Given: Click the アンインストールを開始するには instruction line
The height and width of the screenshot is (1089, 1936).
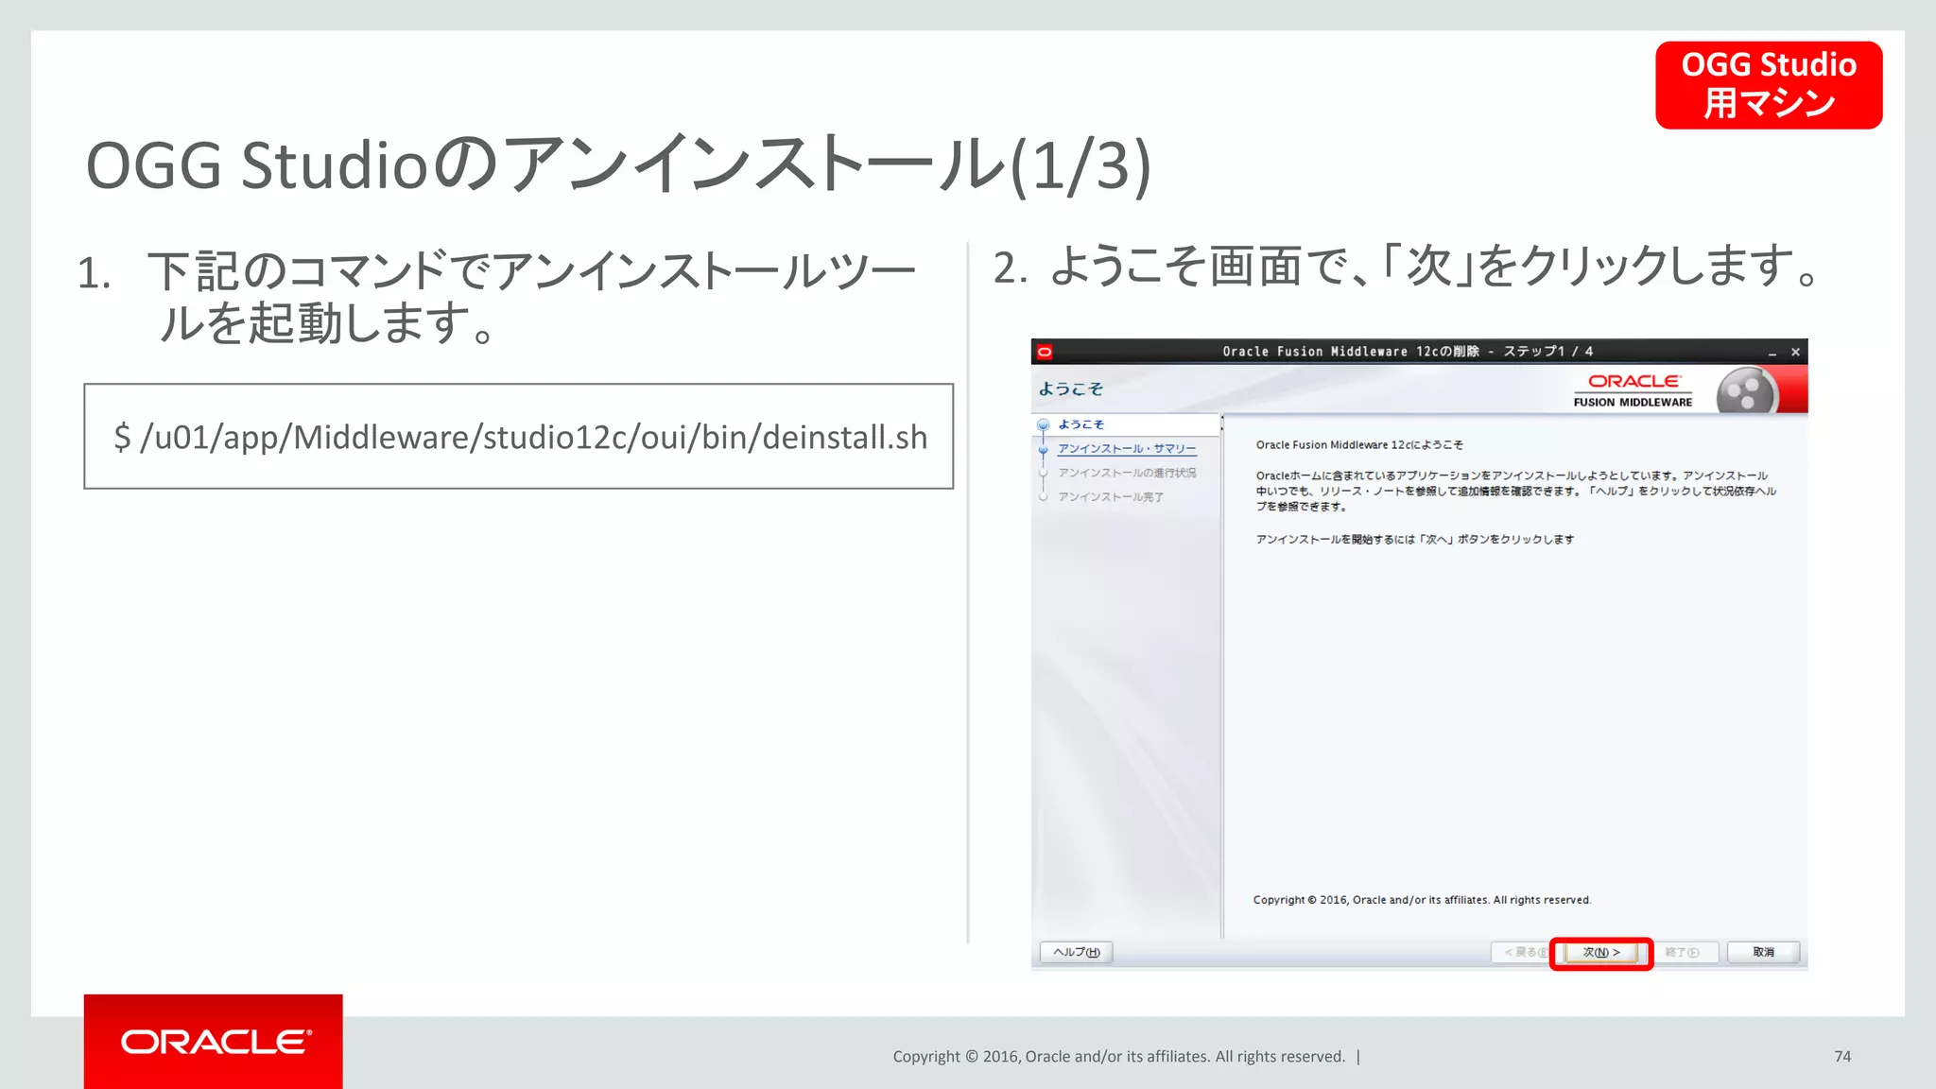Looking at the screenshot, I should (1414, 540).
